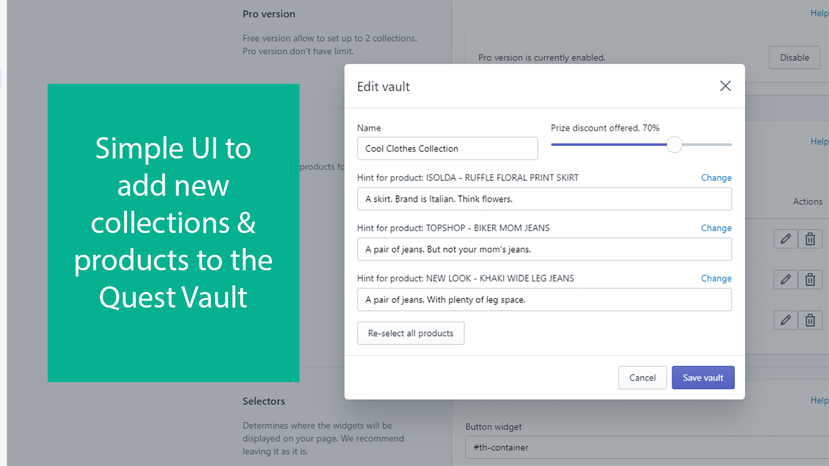Change the NEW LOOK khaki jeans product
The image size is (829, 466).
(x=716, y=278)
